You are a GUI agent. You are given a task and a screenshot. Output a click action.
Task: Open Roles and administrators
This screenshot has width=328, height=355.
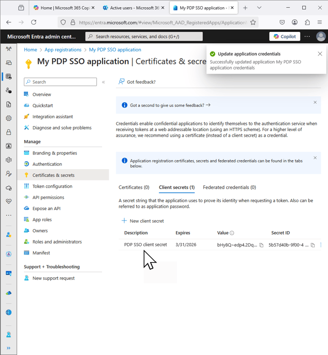coord(57,242)
